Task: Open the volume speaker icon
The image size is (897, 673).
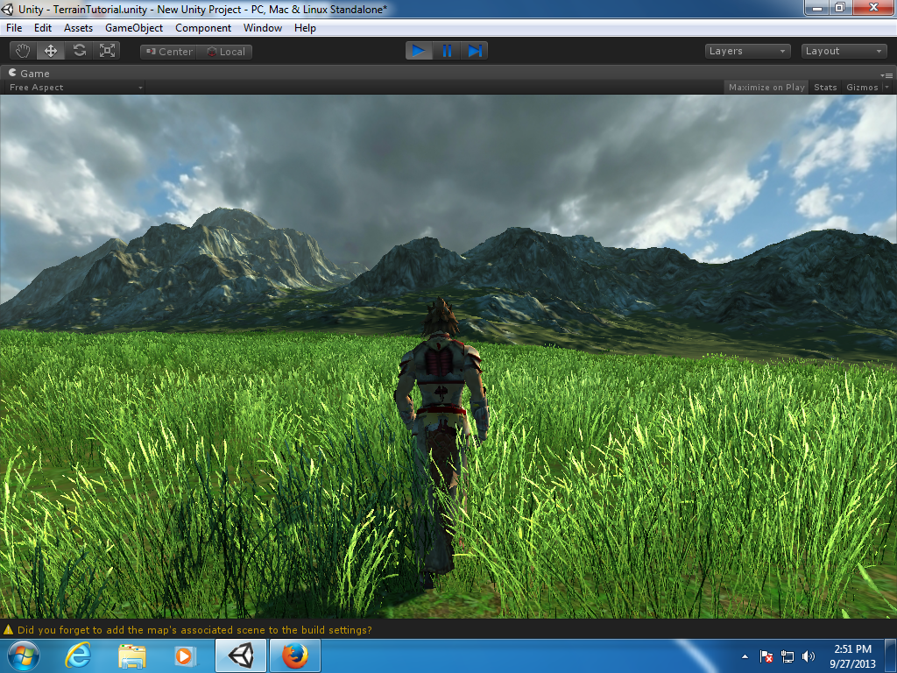Action: coord(808,656)
